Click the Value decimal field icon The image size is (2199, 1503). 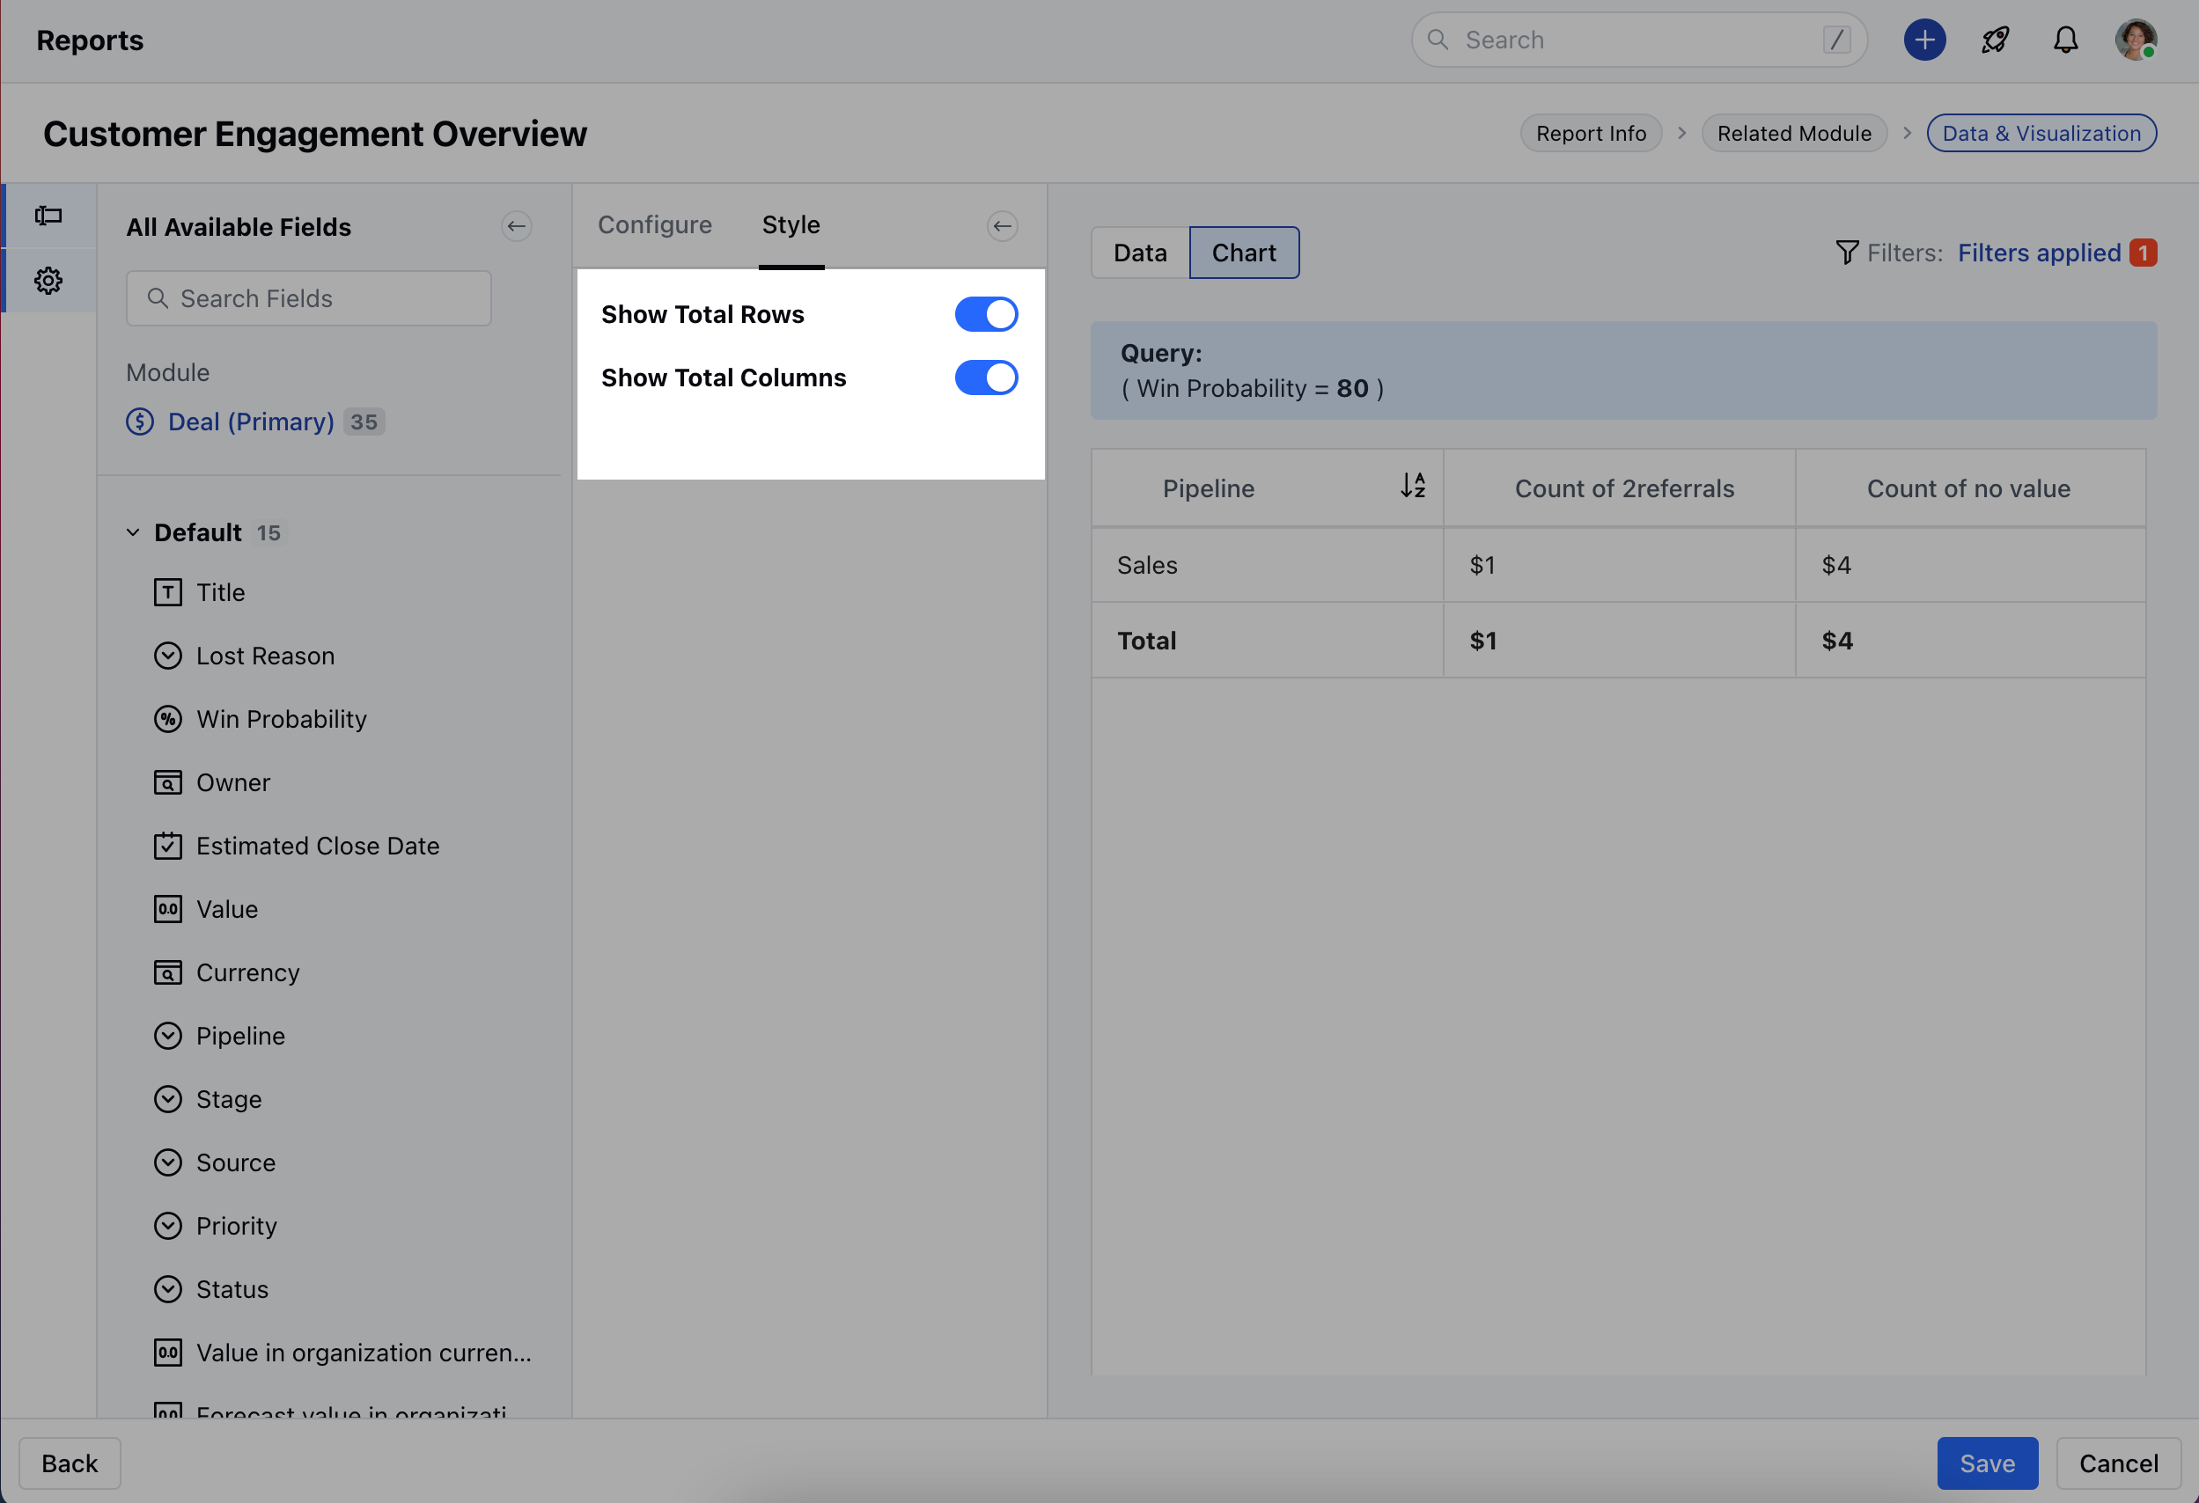(167, 909)
